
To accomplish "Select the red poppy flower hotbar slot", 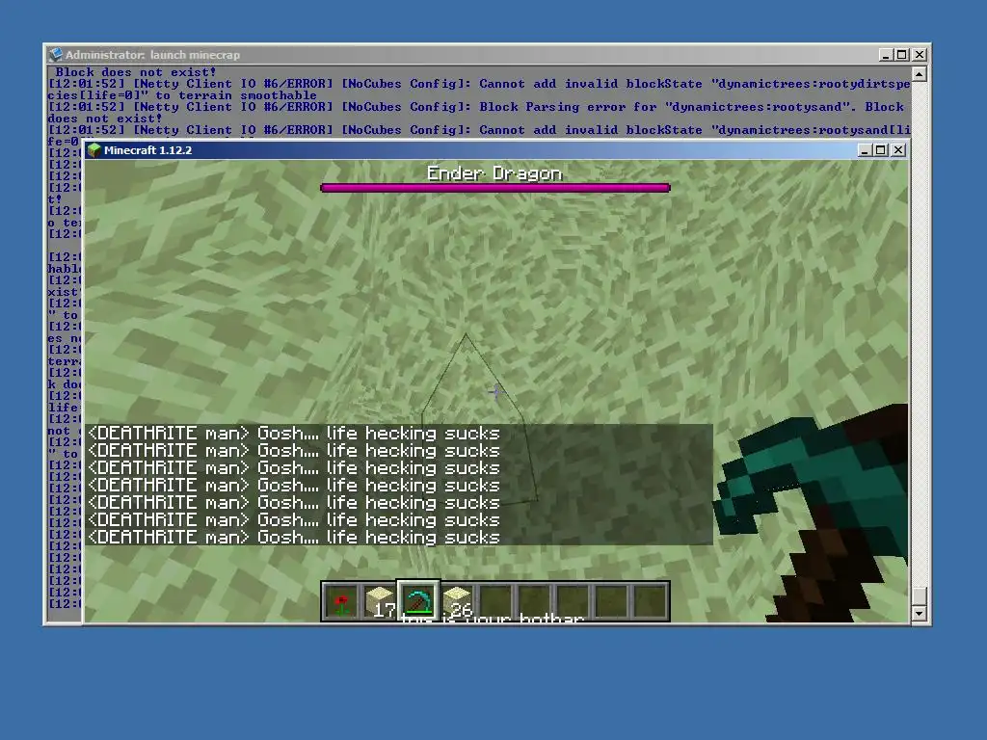I will (x=342, y=602).
